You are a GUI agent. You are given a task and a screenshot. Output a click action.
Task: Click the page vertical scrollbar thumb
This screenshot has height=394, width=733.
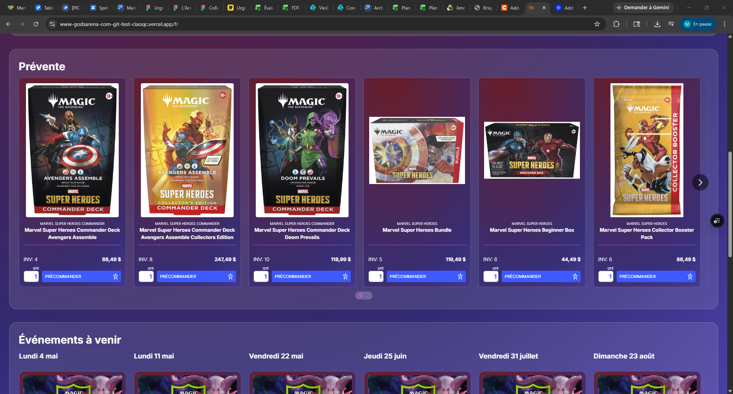730,204
